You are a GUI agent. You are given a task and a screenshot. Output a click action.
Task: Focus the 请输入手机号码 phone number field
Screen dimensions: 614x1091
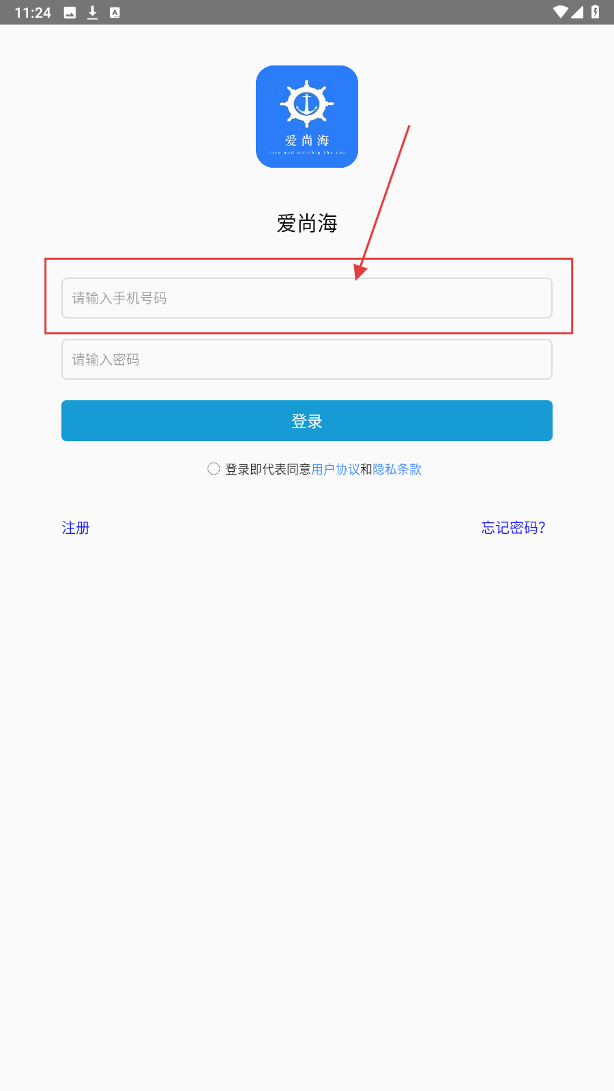click(307, 298)
